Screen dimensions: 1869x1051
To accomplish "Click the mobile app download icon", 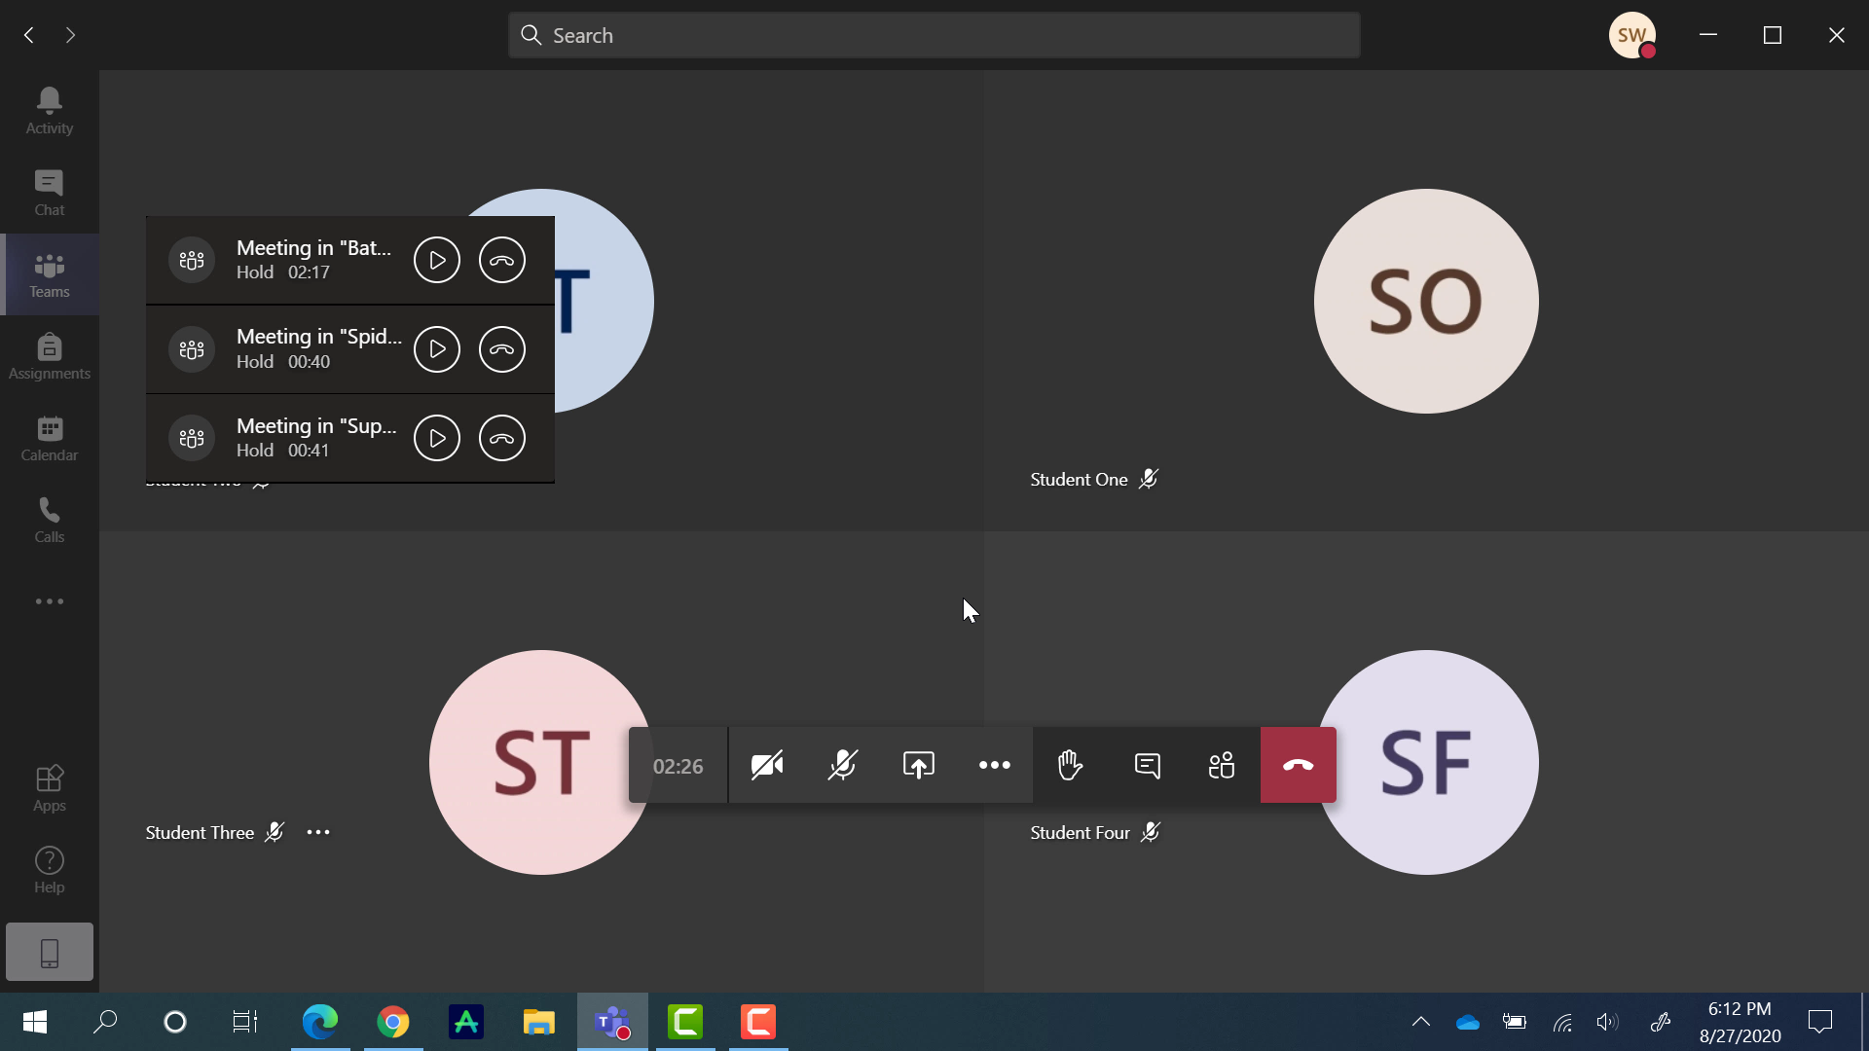I will tap(49, 952).
